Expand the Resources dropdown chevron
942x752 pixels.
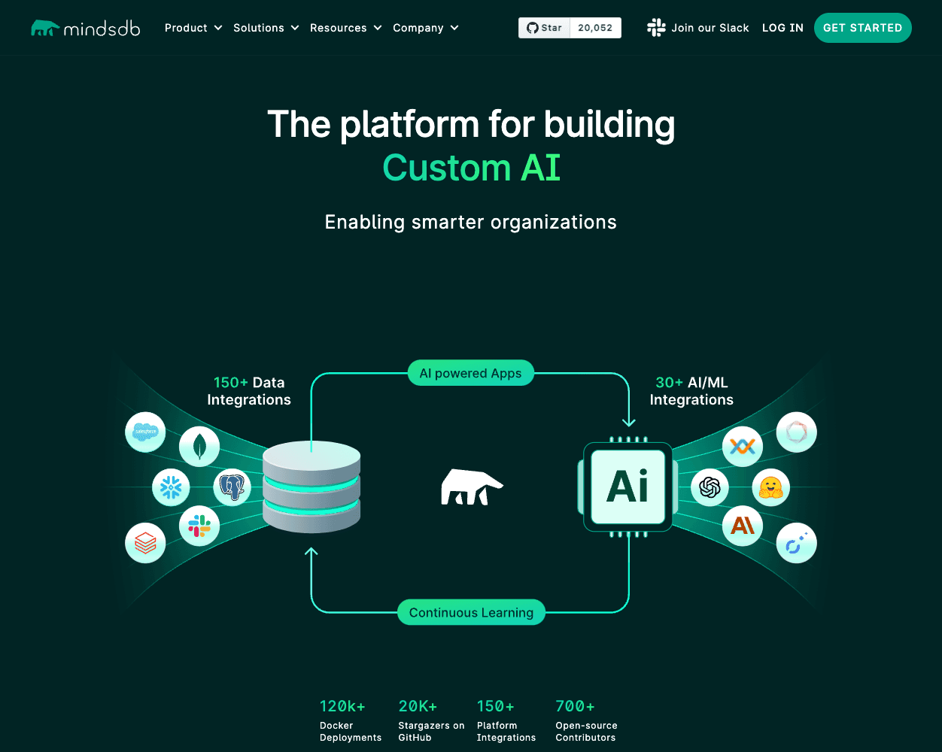[377, 28]
